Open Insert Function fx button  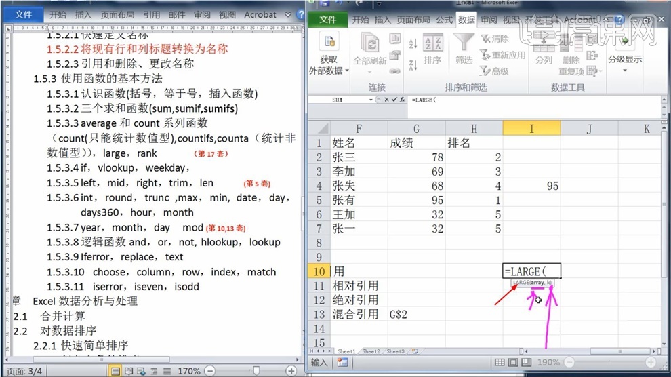tap(402, 100)
